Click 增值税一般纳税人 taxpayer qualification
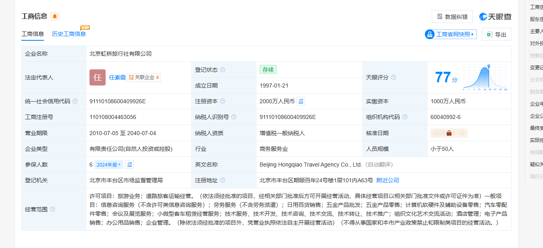The width and height of the screenshot is (543, 248). (282, 133)
